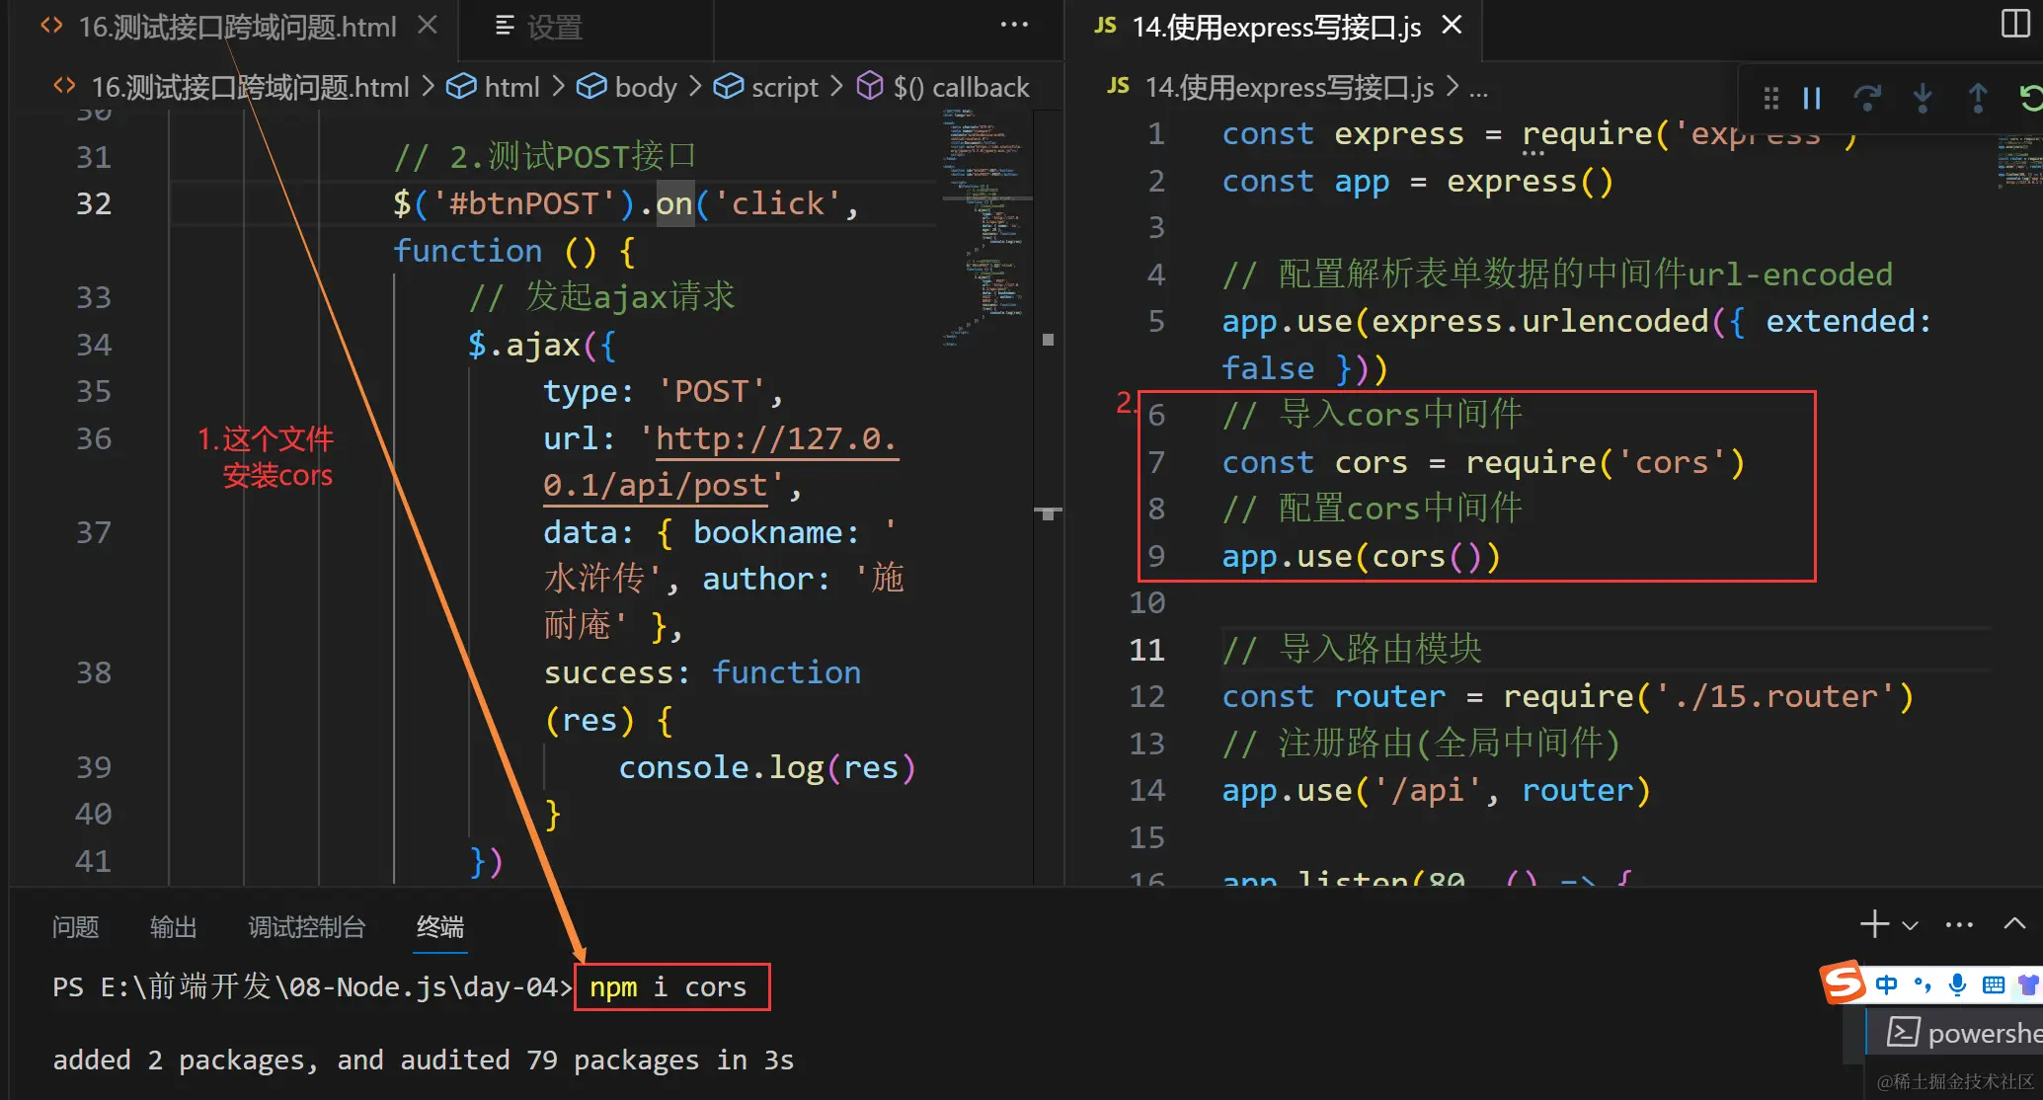Create new terminal with plus icon
This screenshot has width=2043, height=1100.
pos(1874,924)
